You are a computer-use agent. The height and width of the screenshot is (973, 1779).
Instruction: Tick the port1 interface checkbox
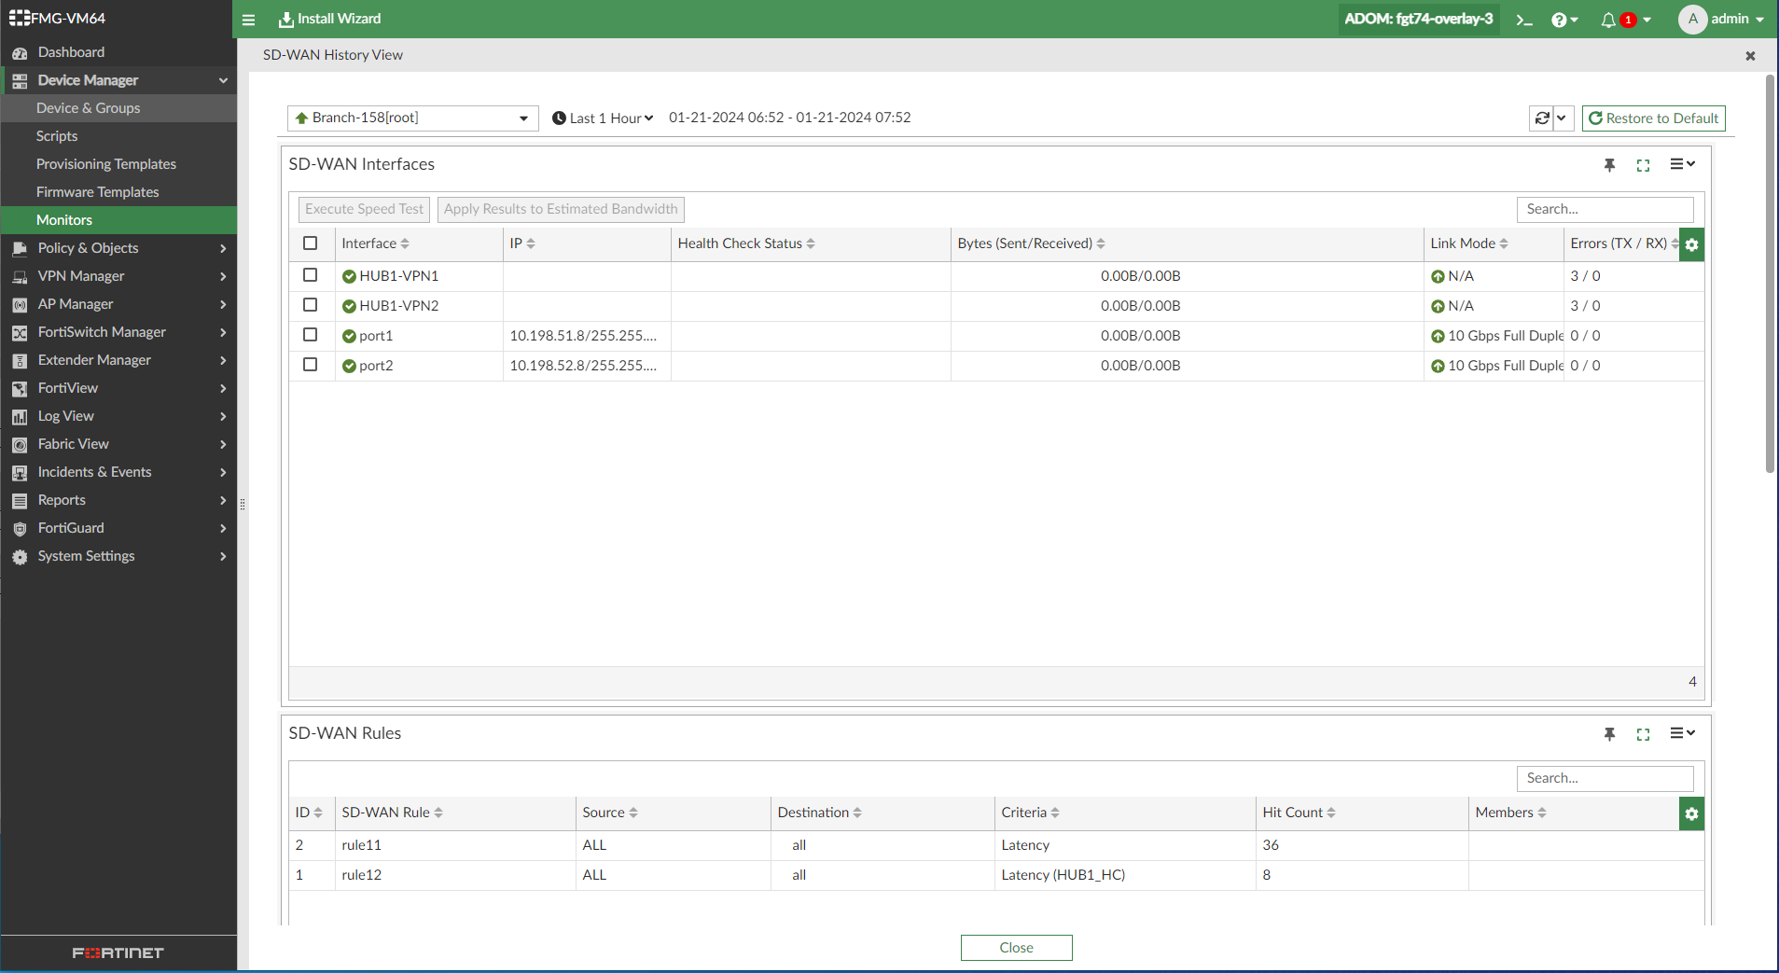(x=311, y=335)
